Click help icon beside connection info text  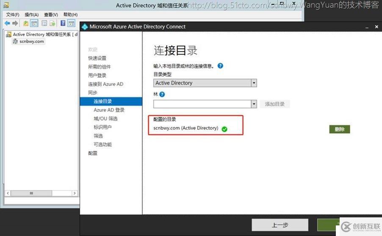(220, 66)
